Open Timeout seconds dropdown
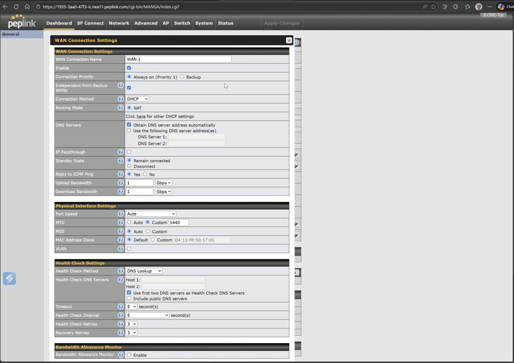The width and height of the screenshot is (514, 363). [131, 307]
